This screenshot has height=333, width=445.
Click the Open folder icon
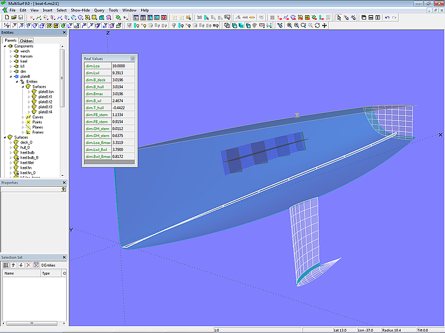tap(13, 18)
